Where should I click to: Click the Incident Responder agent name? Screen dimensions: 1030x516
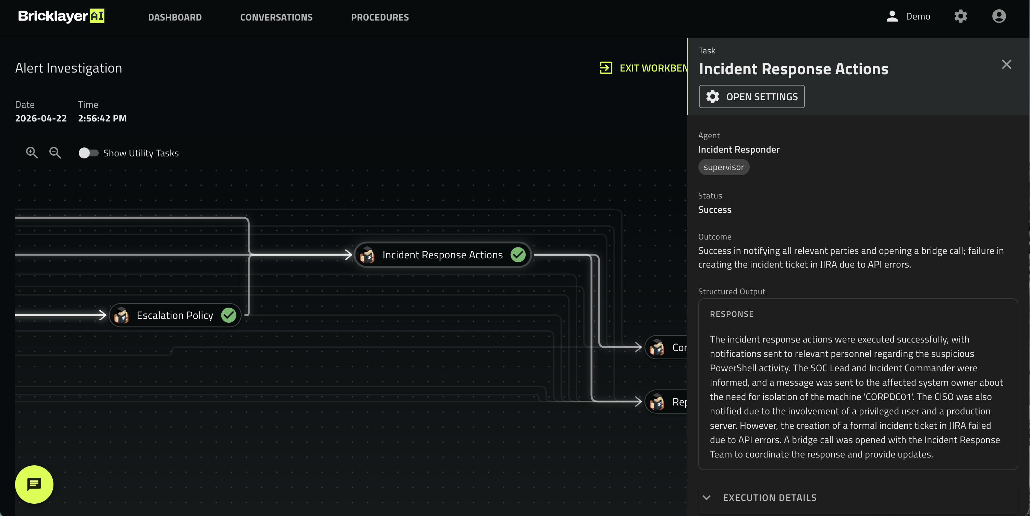tap(738, 150)
